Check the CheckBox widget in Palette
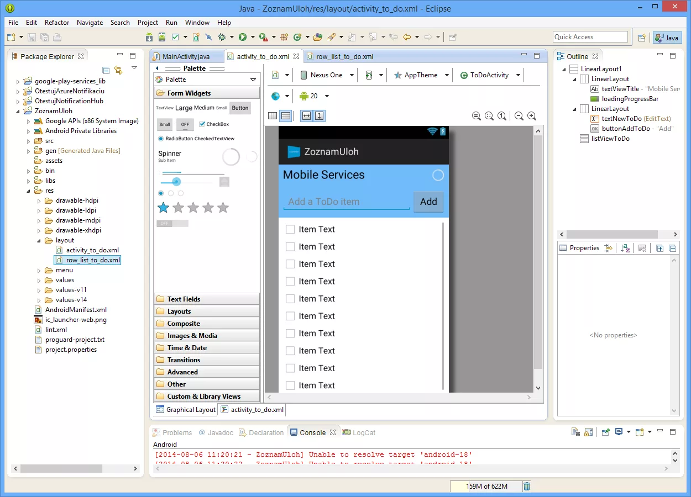Image resolution: width=691 pixels, height=497 pixels. [214, 124]
